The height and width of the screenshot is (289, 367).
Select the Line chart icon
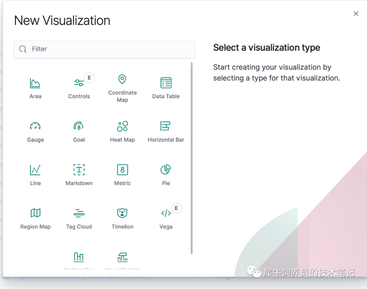click(35, 170)
